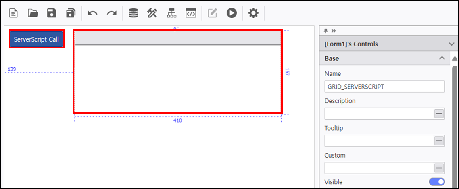Click the Tooltip input field
The height and width of the screenshot is (189, 459).
379,141
